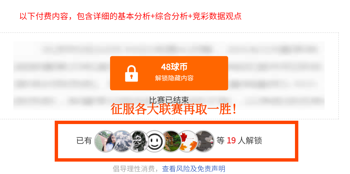The width and height of the screenshot is (350, 174).
Task: Click the smiley face avatar
Action: click(x=155, y=141)
